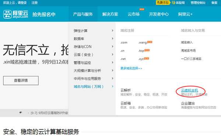This screenshot has height=136, width=221.
Task: Open the 9月8日云盾高防IP升级 announcement
Action: point(49,113)
